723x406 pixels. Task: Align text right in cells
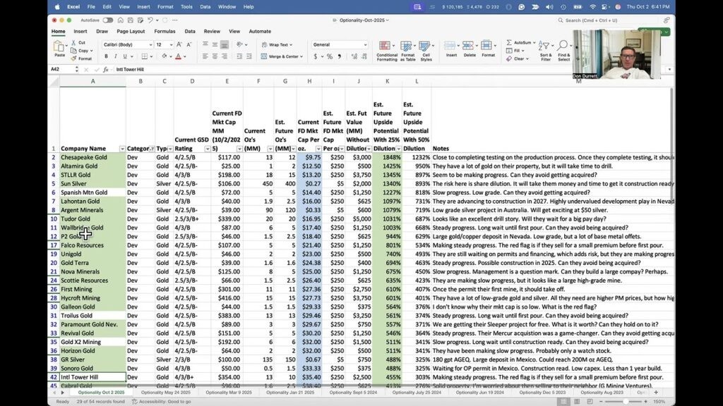[x=225, y=56]
